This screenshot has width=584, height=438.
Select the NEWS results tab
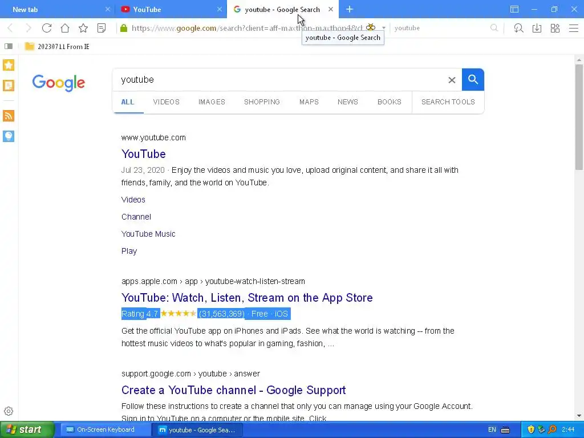[x=347, y=102]
